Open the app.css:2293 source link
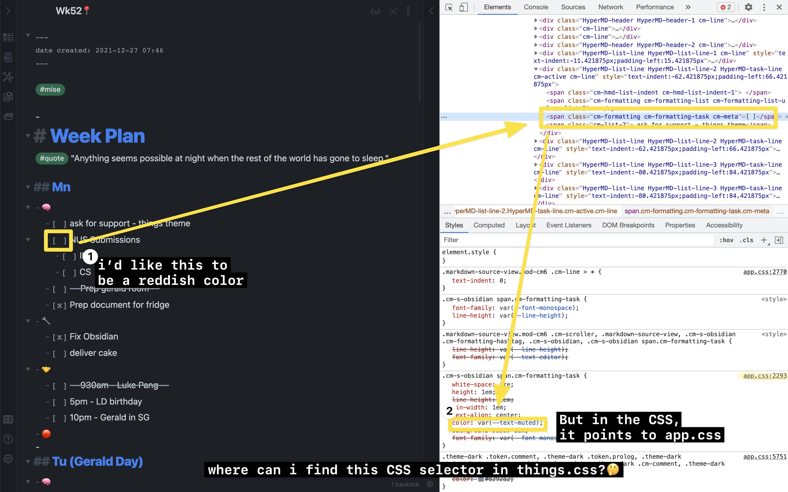 pos(764,376)
